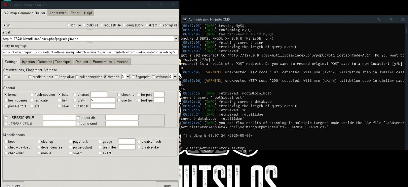This screenshot has height=187, width=408.
Task: Toggle the check-waf checkbox
Action: coord(6,153)
